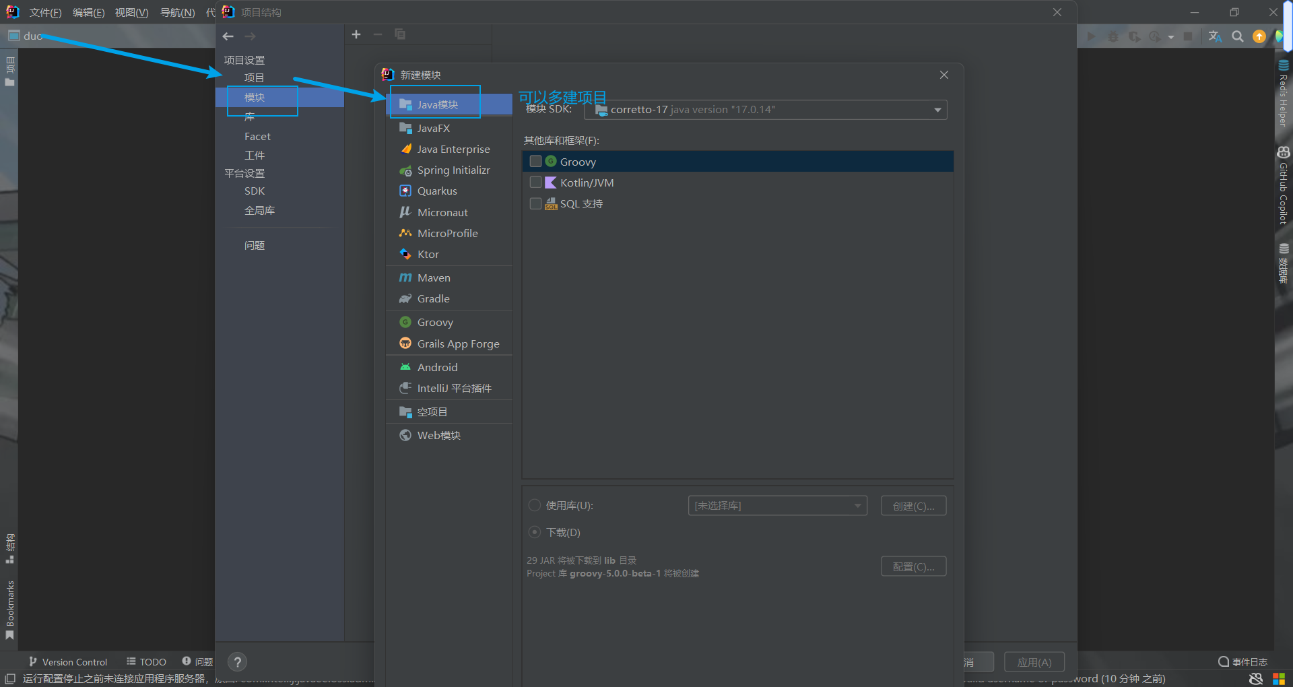Open the 未选择库 library dropdown

tap(778, 506)
